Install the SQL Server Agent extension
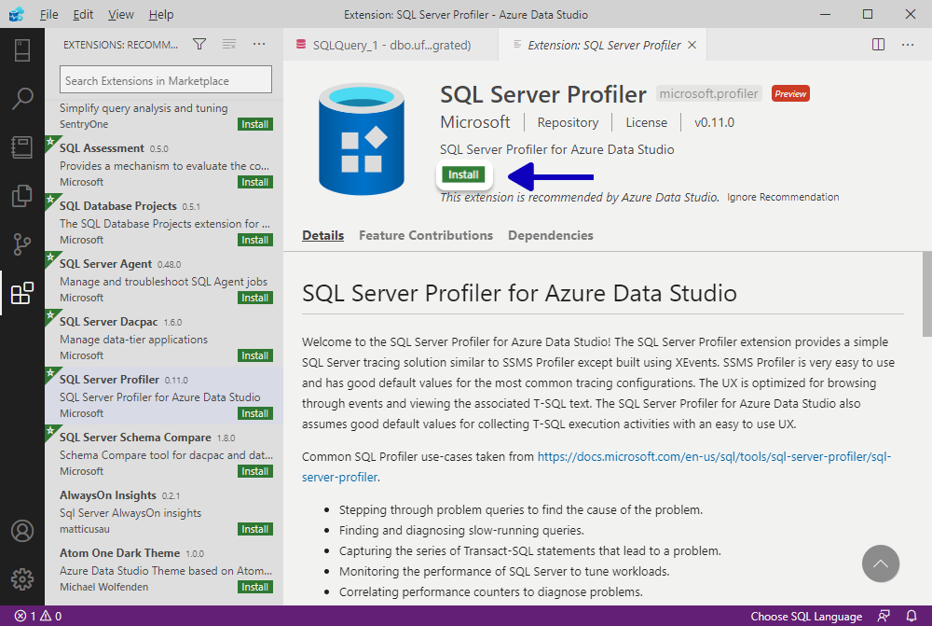 pos(255,298)
